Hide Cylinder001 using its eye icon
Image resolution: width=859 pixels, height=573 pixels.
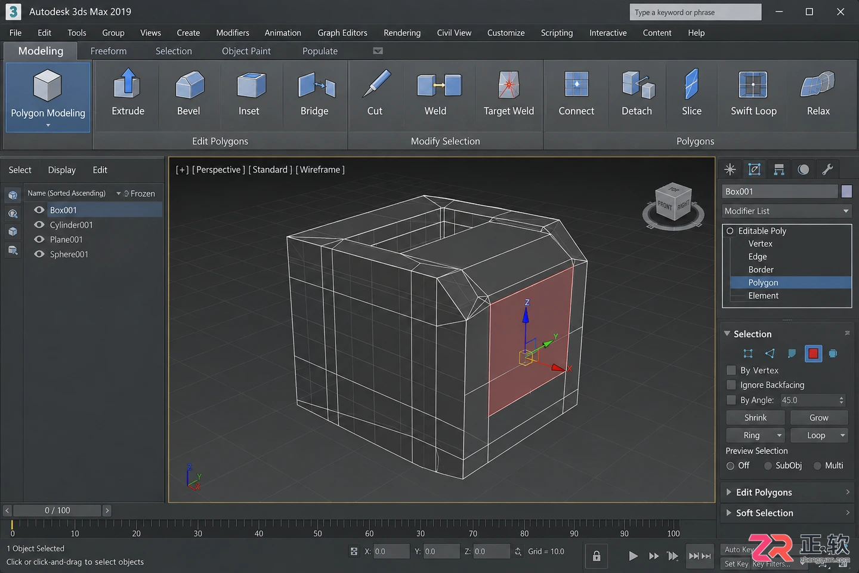[39, 225]
